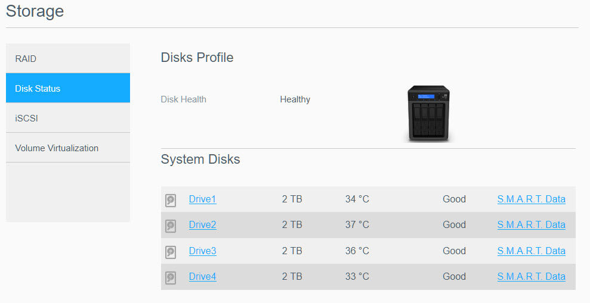Click the 37 °C temperature of Drive2

(357, 225)
